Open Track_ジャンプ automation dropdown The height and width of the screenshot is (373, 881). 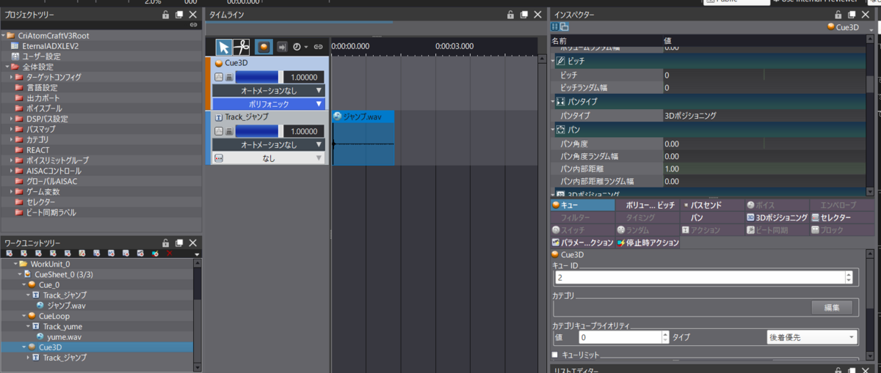269,145
